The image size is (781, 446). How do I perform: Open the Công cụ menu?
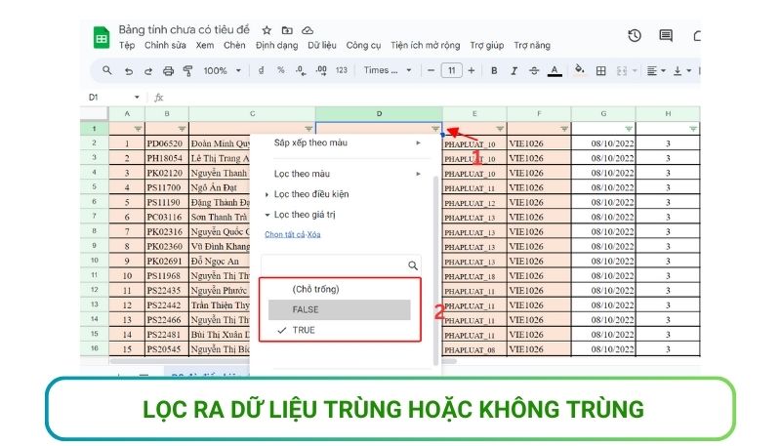(x=363, y=45)
